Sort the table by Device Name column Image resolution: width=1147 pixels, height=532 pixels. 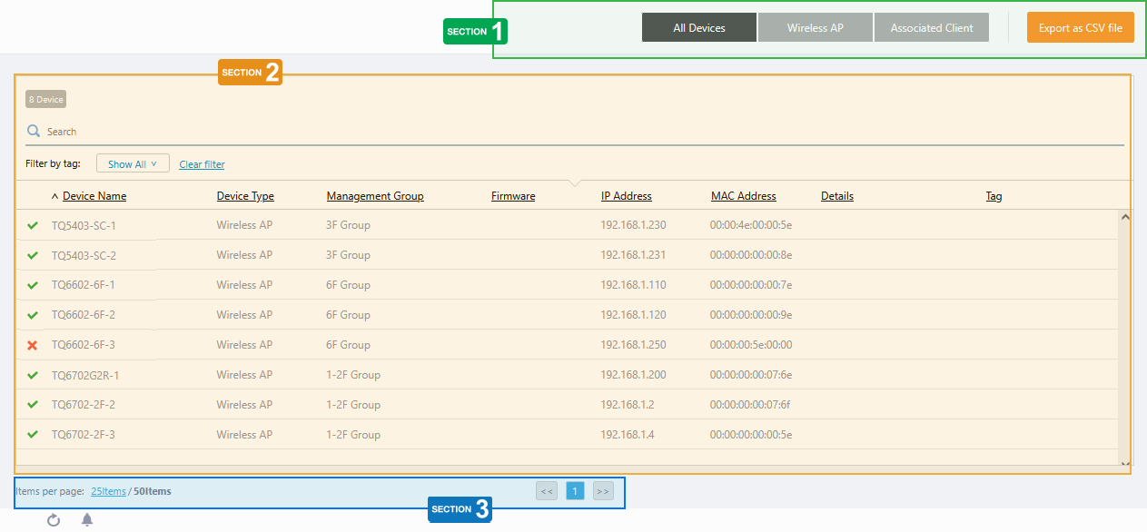click(94, 196)
